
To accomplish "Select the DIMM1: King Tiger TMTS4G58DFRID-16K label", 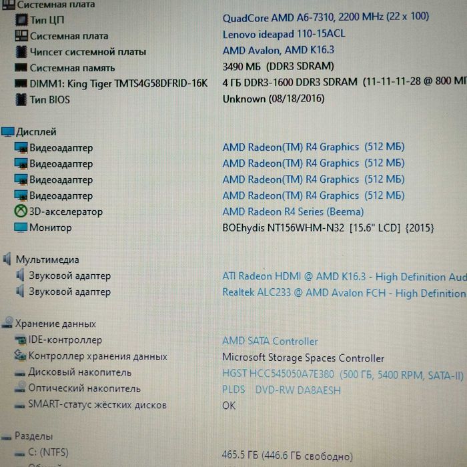I will point(119,83).
